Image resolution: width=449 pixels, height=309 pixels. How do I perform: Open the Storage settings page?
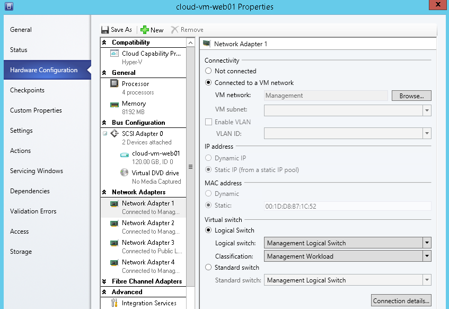pos(21,252)
